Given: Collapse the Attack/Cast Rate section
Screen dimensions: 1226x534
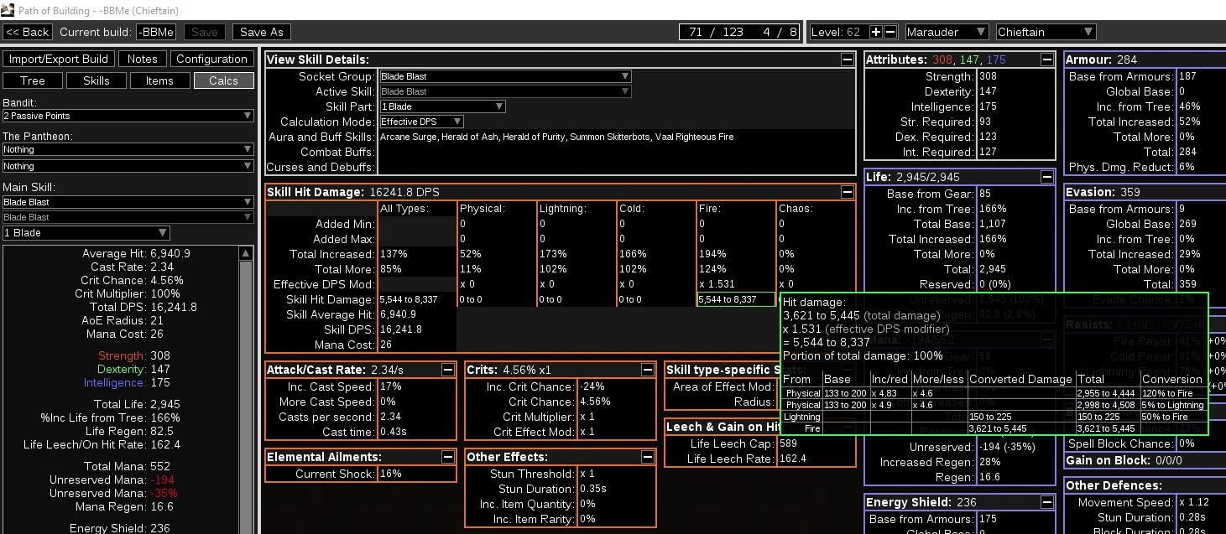Looking at the screenshot, I should pyautogui.click(x=448, y=370).
